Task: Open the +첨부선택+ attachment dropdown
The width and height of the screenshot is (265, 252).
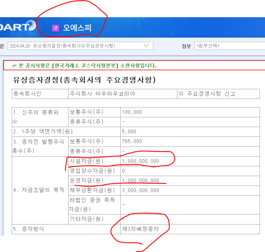Action: (230, 46)
